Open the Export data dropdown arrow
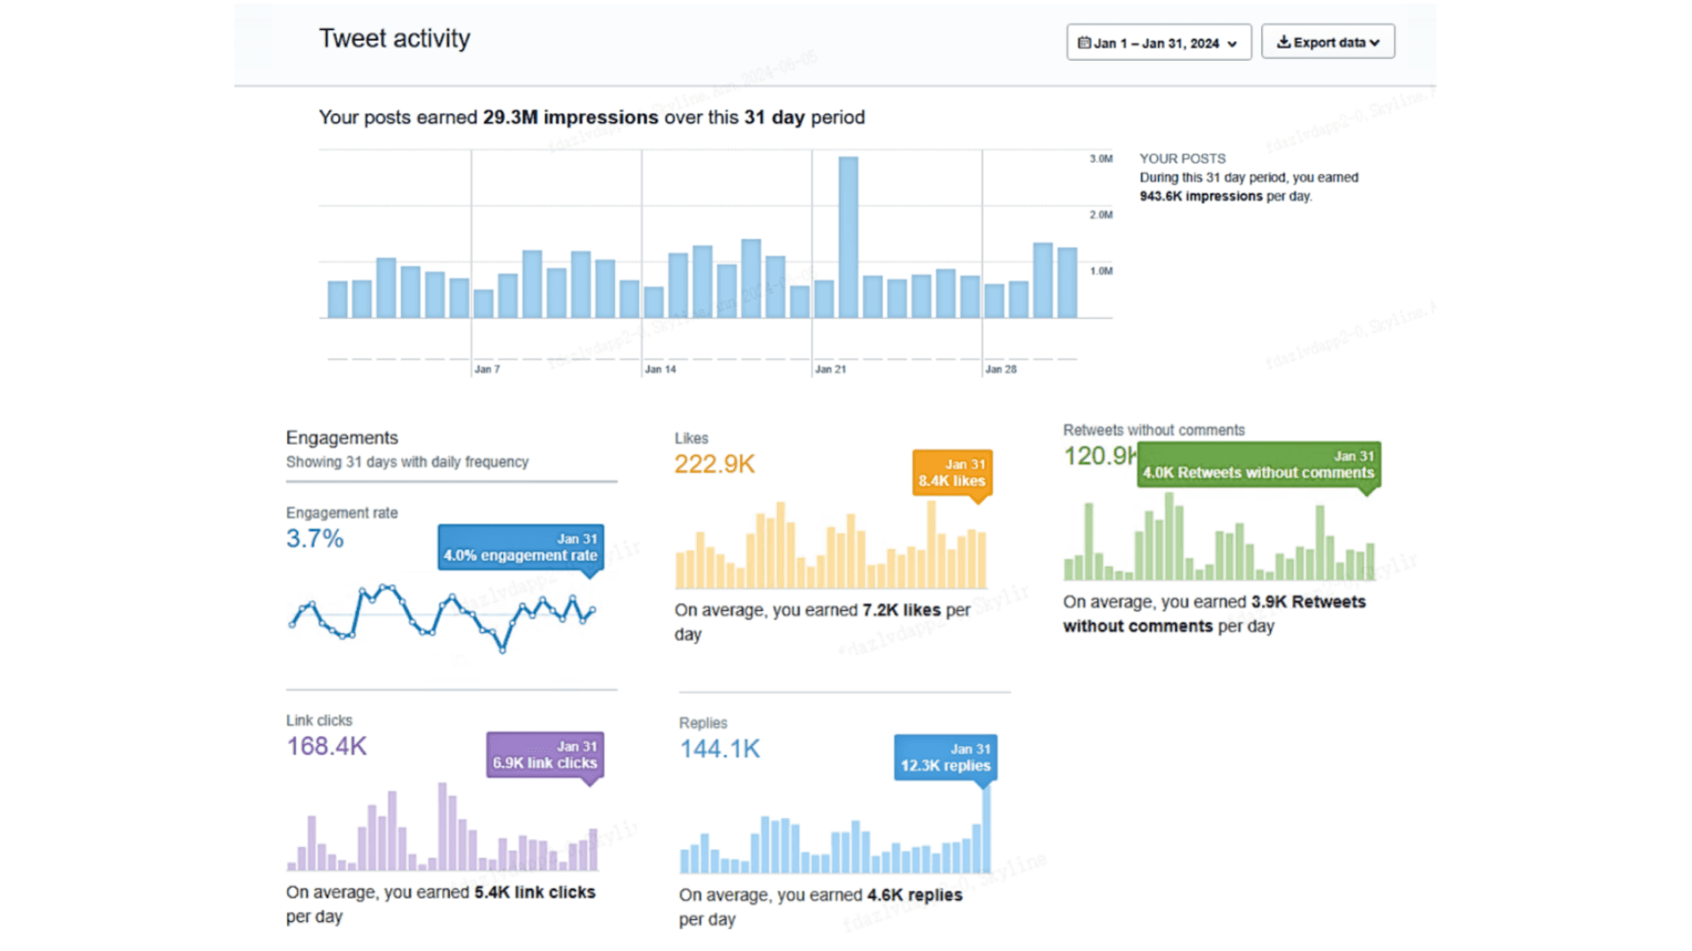 click(x=1375, y=42)
